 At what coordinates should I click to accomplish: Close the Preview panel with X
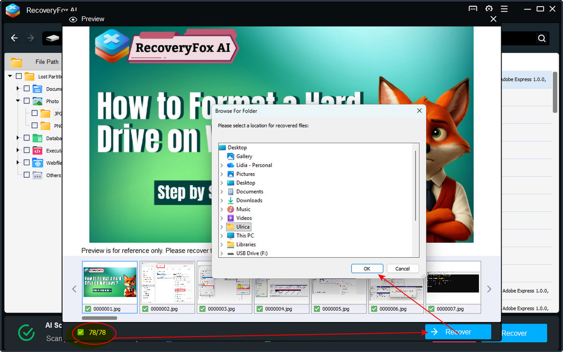(x=493, y=19)
